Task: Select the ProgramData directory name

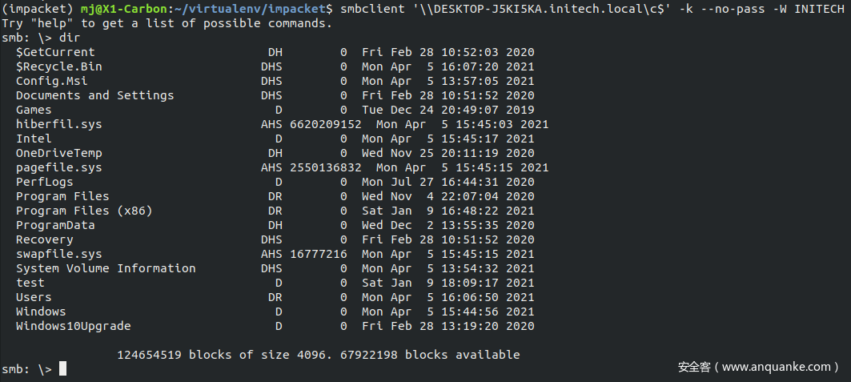Action: (55, 225)
